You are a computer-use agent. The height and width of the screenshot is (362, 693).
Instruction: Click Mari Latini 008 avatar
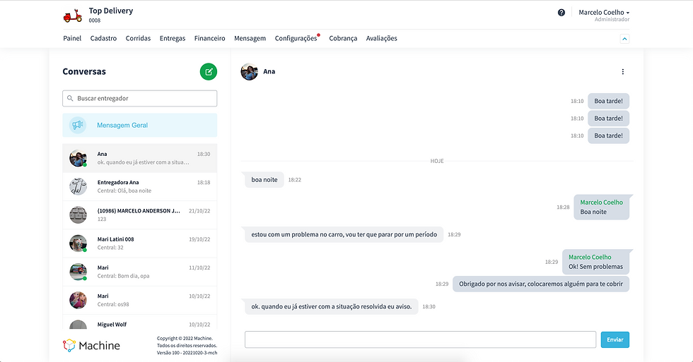click(x=78, y=243)
